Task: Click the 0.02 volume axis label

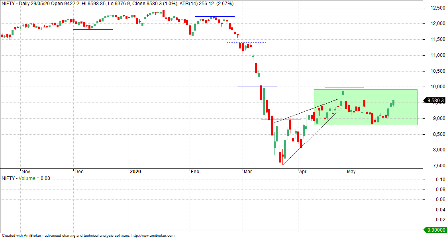Action: (x=441, y=219)
